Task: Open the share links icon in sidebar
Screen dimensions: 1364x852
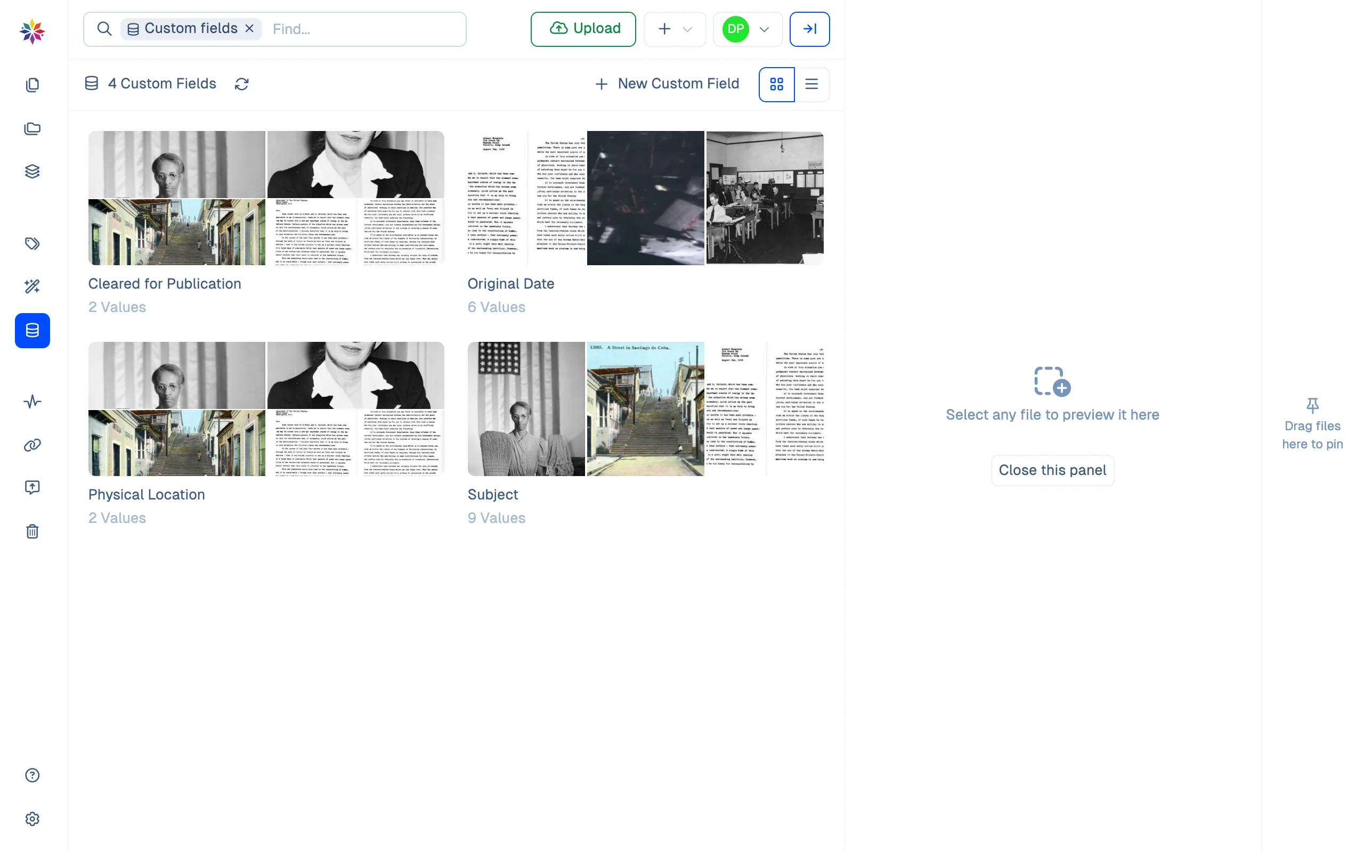Action: pos(32,445)
